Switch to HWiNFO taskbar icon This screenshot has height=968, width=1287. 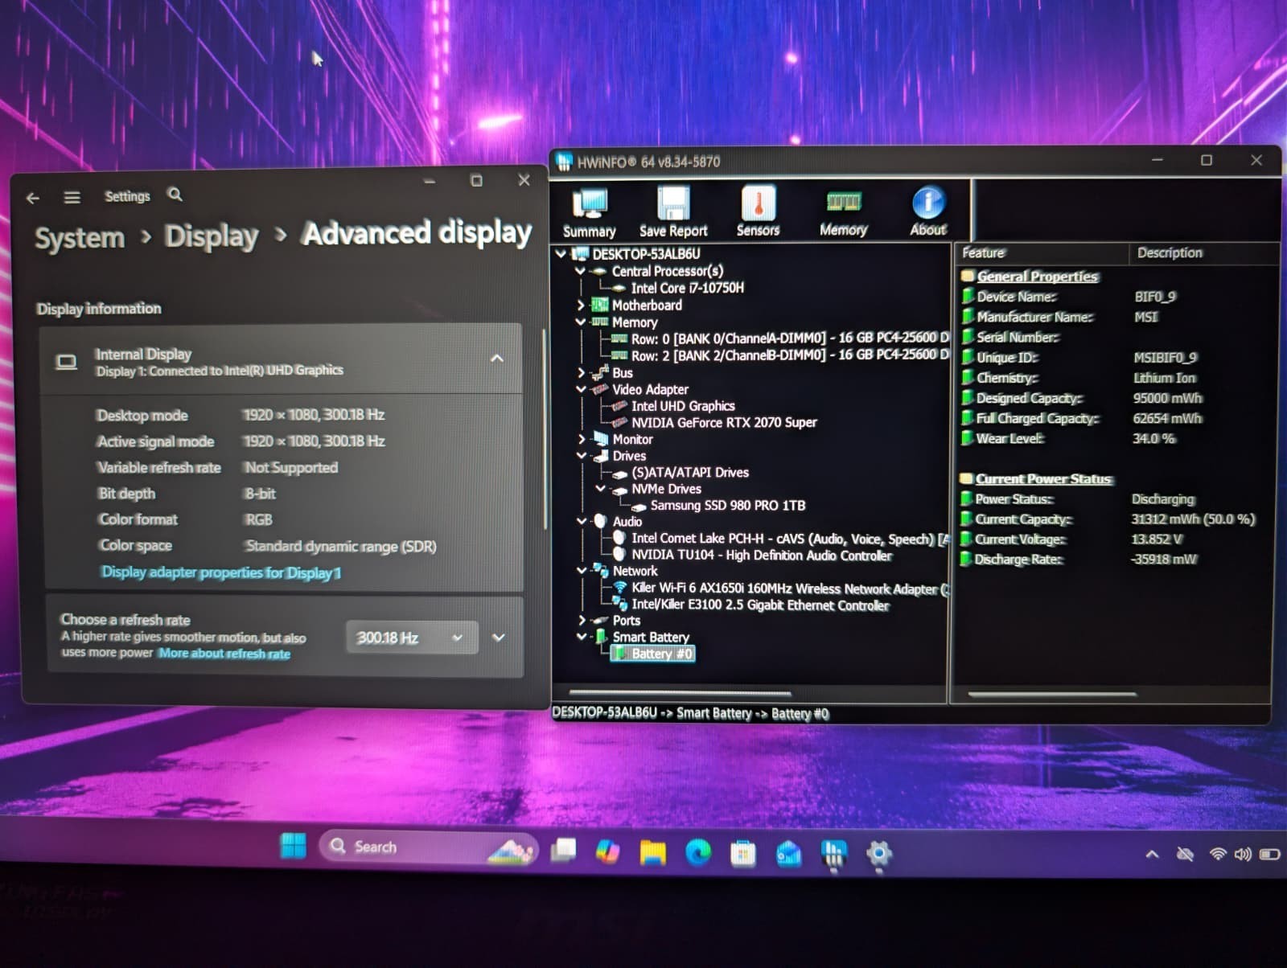(833, 854)
